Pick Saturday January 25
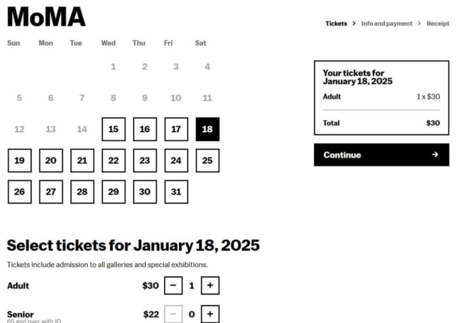Viewport: 459px width, 323px height. point(207,160)
